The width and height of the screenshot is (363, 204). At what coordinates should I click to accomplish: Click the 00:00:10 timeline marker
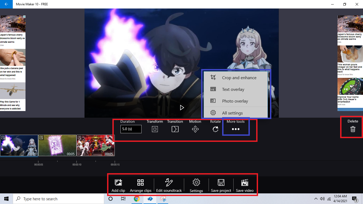click(77, 165)
